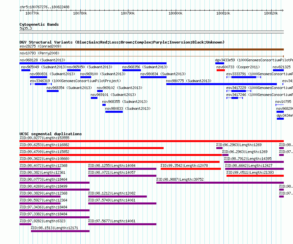Select the red loss bar under nsv600733

(221, 70)
